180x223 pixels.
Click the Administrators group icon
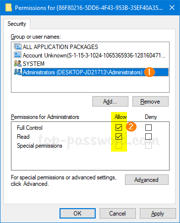(18, 72)
